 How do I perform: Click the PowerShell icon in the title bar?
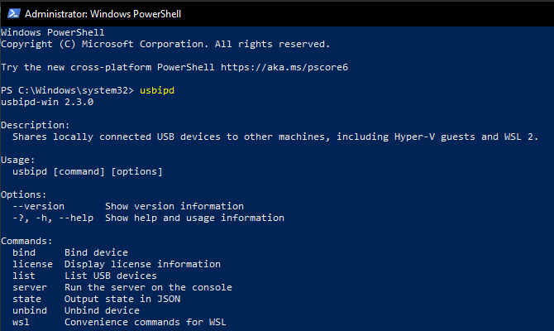(12, 13)
